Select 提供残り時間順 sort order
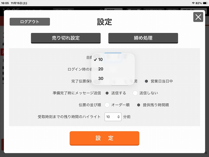 pyautogui.click(x=139, y=105)
